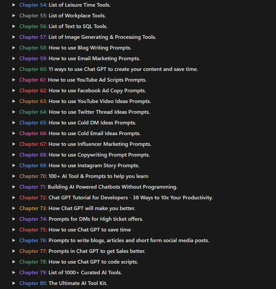276x289 pixels.
Task: Expand Chapter 80 Ultimate AI Tool Kit arrow
Action: (14, 283)
